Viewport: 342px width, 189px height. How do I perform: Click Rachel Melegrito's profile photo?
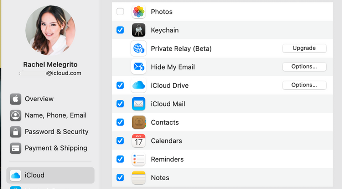[50, 30]
